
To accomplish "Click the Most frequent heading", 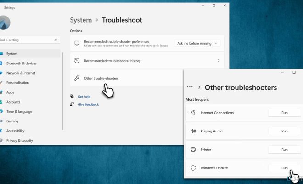I will point(197,99).
